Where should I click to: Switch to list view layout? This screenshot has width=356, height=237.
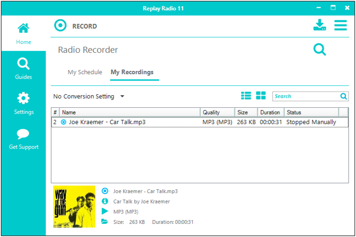pyautogui.click(x=246, y=96)
